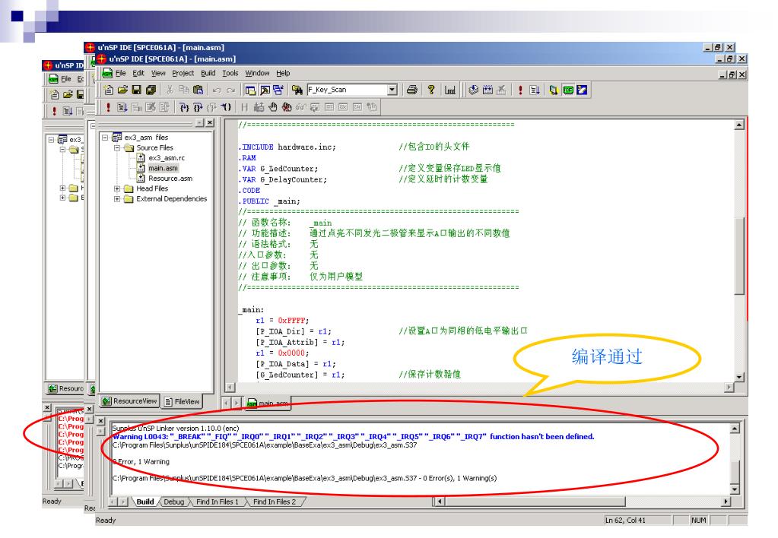Open the F_Key_Scan combo box dropdown

(392, 90)
